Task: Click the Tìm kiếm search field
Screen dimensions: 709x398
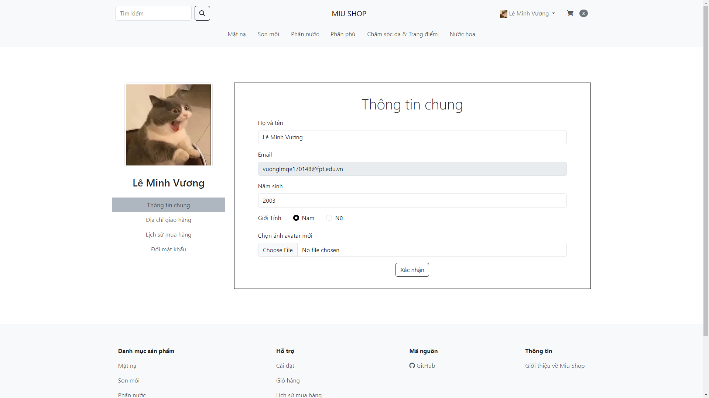Action: click(x=153, y=13)
